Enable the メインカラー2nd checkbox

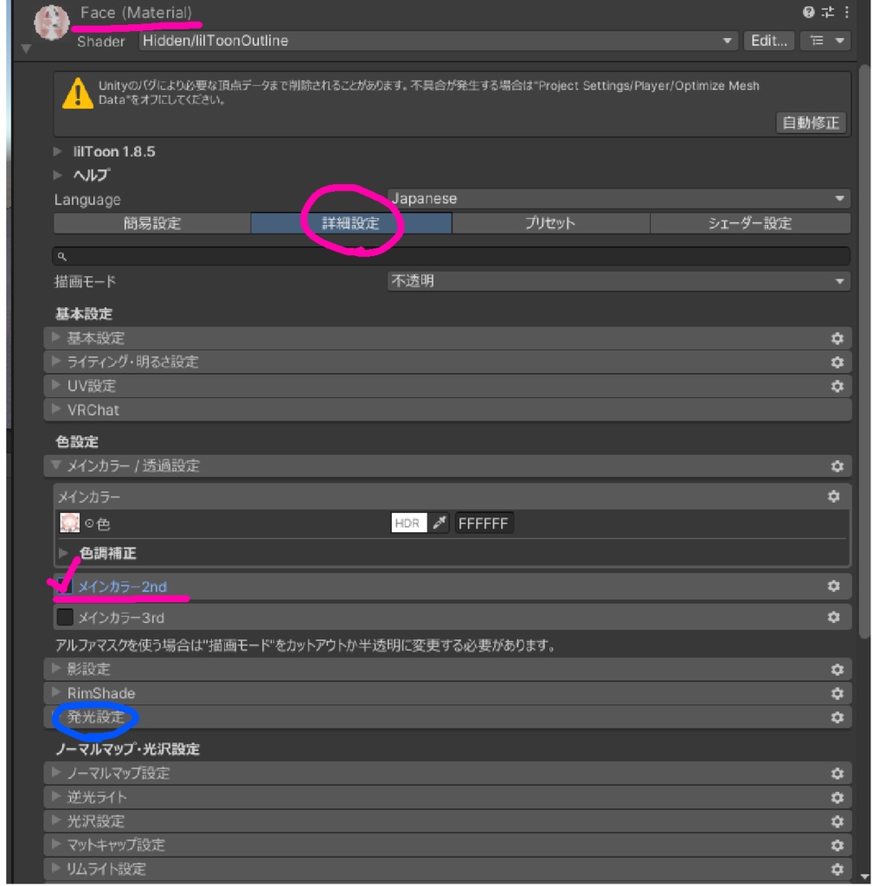(64, 586)
